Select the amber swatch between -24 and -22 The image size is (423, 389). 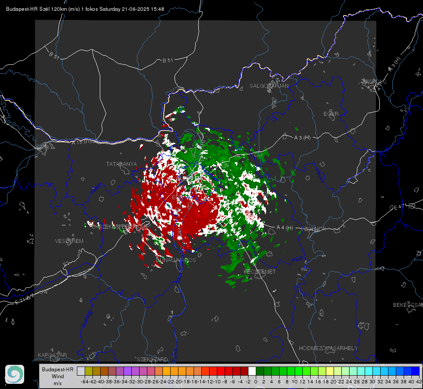[x=166, y=371]
